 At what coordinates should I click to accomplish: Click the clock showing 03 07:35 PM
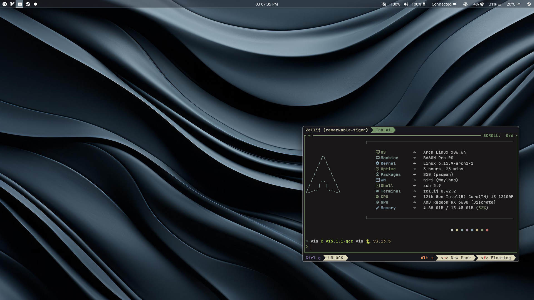click(x=267, y=4)
